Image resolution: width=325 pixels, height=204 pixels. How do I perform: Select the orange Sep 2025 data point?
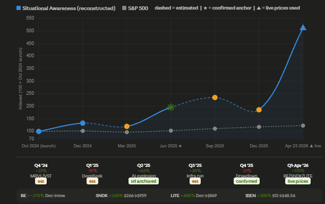coord(215,97)
